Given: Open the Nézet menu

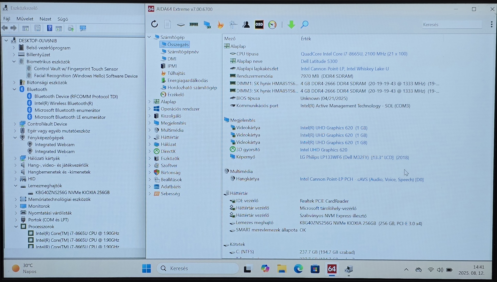Looking at the screenshot, I should pos(45,19).
